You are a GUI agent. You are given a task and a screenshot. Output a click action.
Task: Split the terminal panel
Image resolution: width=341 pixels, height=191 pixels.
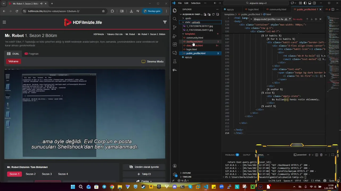click(316, 155)
